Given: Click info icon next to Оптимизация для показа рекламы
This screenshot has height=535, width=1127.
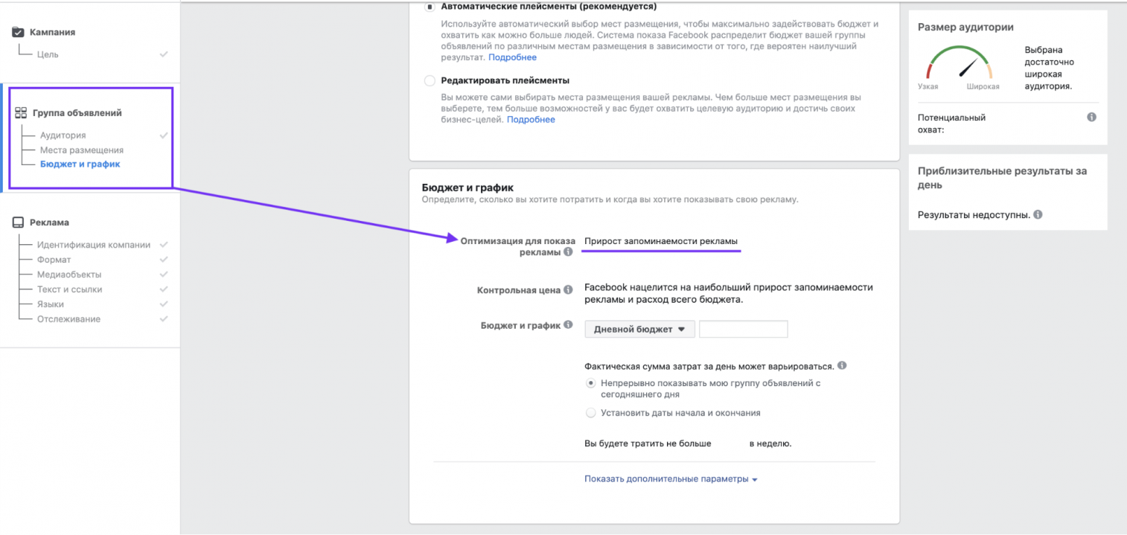Looking at the screenshot, I should pos(568,252).
